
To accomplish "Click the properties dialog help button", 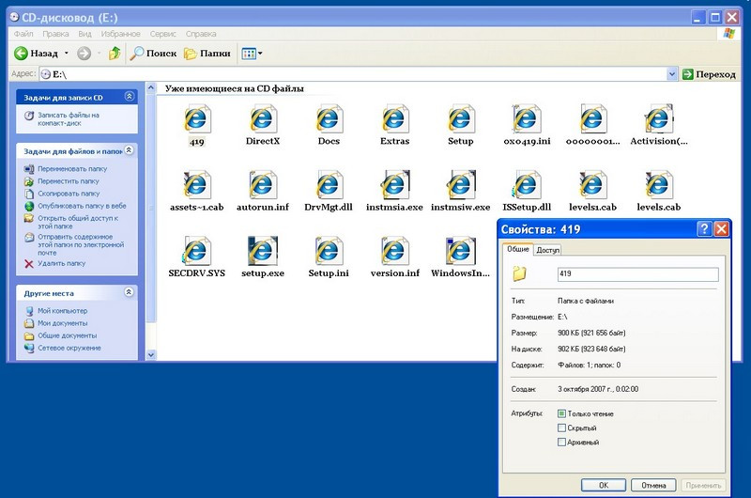I will [x=703, y=229].
